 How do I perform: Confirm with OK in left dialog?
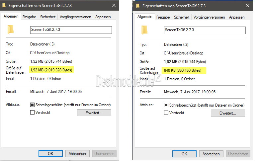tap(50, 154)
